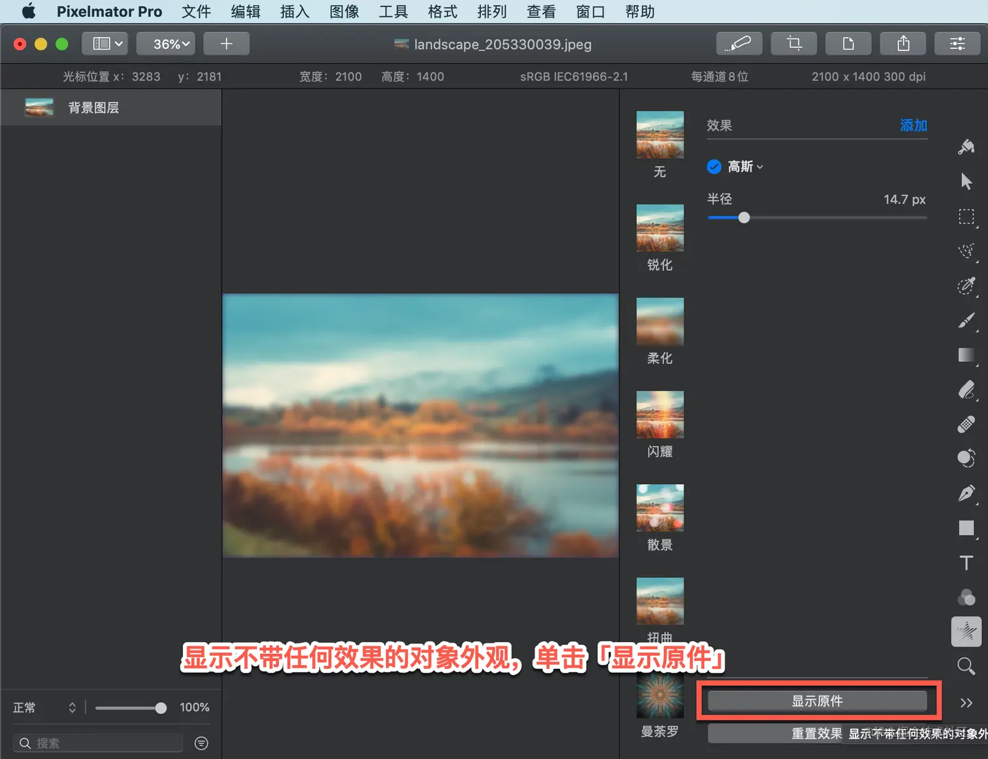Open the 正常 blend mode dropdown
This screenshot has height=759, width=988.
point(44,707)
